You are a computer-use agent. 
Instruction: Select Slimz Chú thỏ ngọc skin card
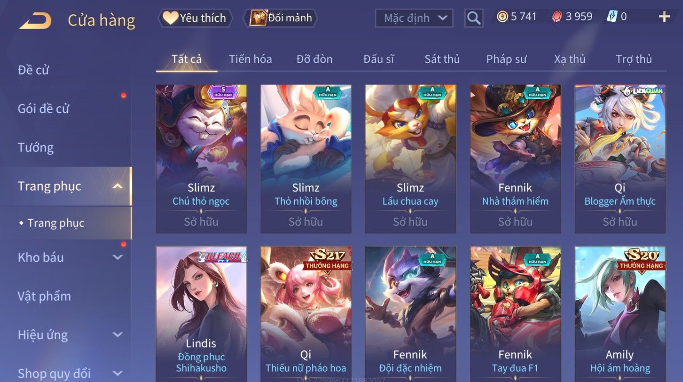click(201, 159)
